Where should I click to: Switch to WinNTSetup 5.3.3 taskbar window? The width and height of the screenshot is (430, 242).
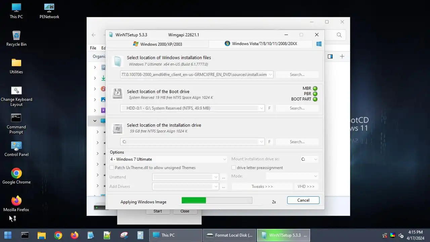pos(284,235)
